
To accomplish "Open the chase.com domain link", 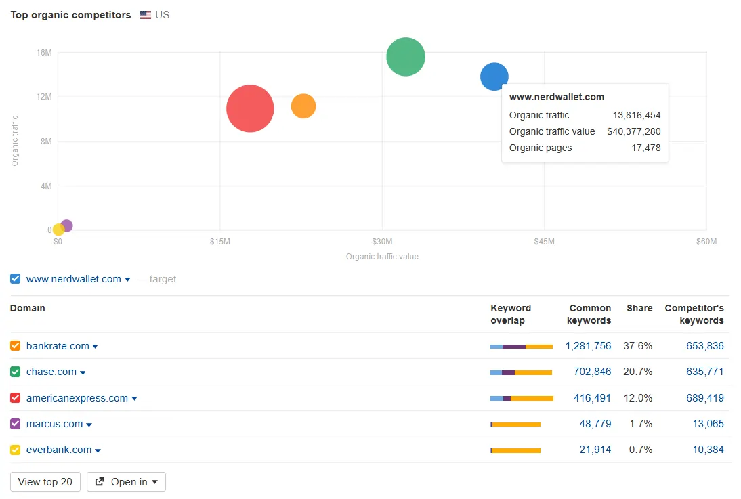I will pos(51,372).
